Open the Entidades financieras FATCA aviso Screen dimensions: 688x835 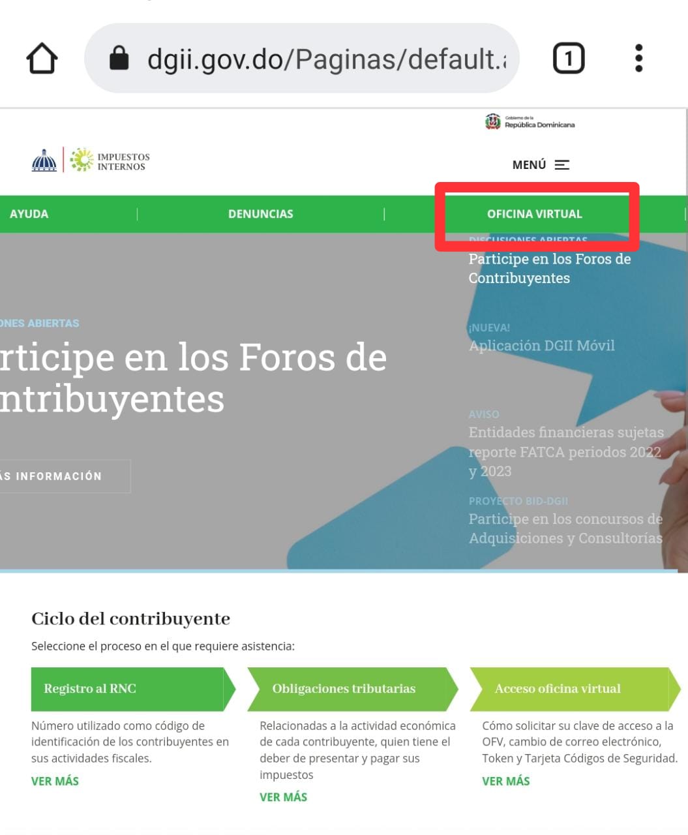(x=566, y=451)
